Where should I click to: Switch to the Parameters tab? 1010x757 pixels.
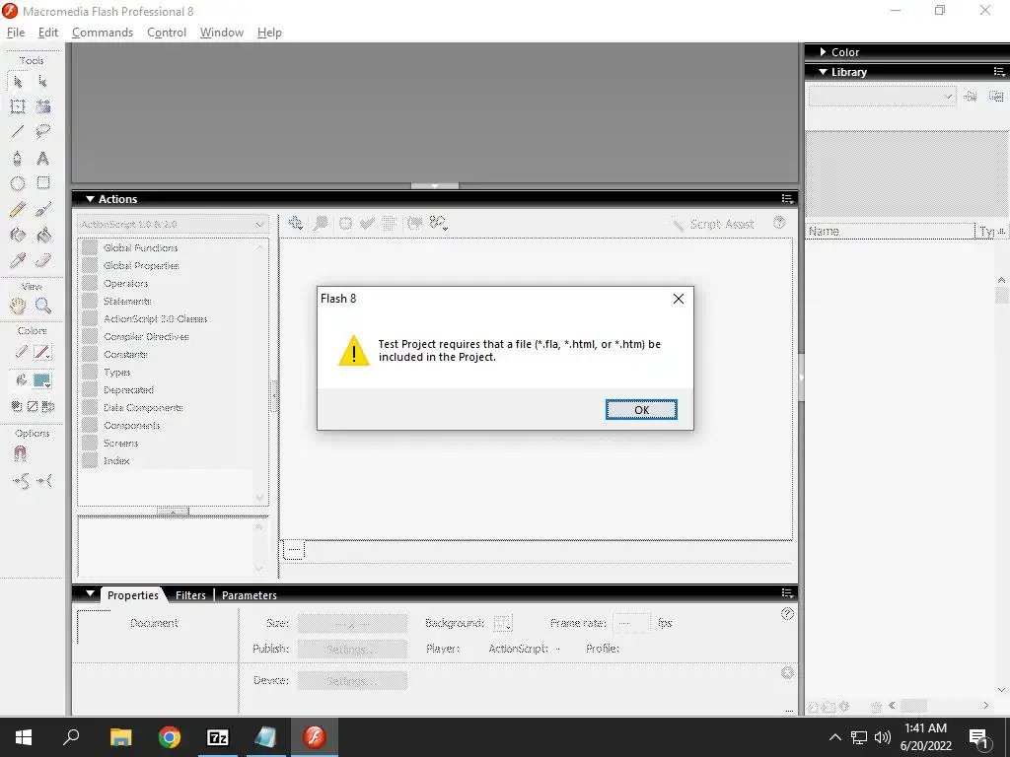[250, 595]
